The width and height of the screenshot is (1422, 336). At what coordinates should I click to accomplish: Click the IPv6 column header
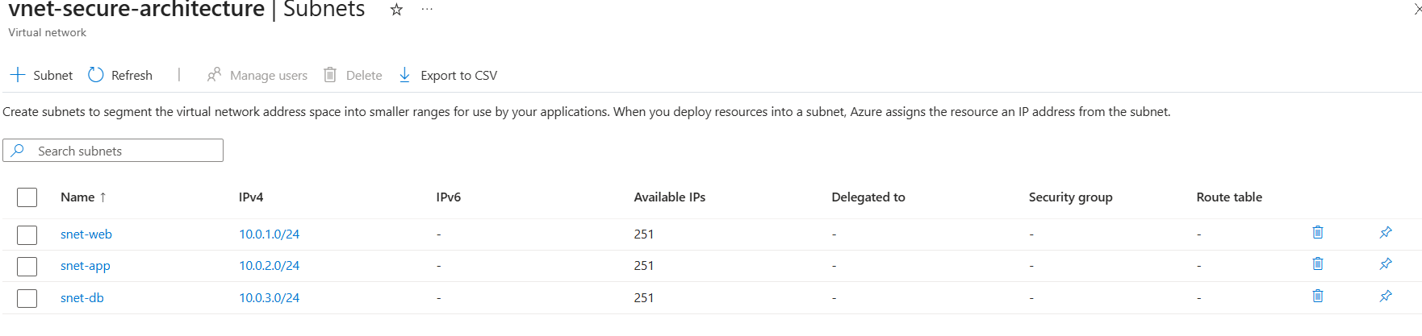click(449, 197)
